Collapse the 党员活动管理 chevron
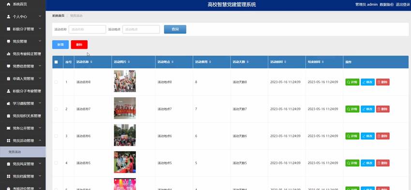 [x=40, y=141]
